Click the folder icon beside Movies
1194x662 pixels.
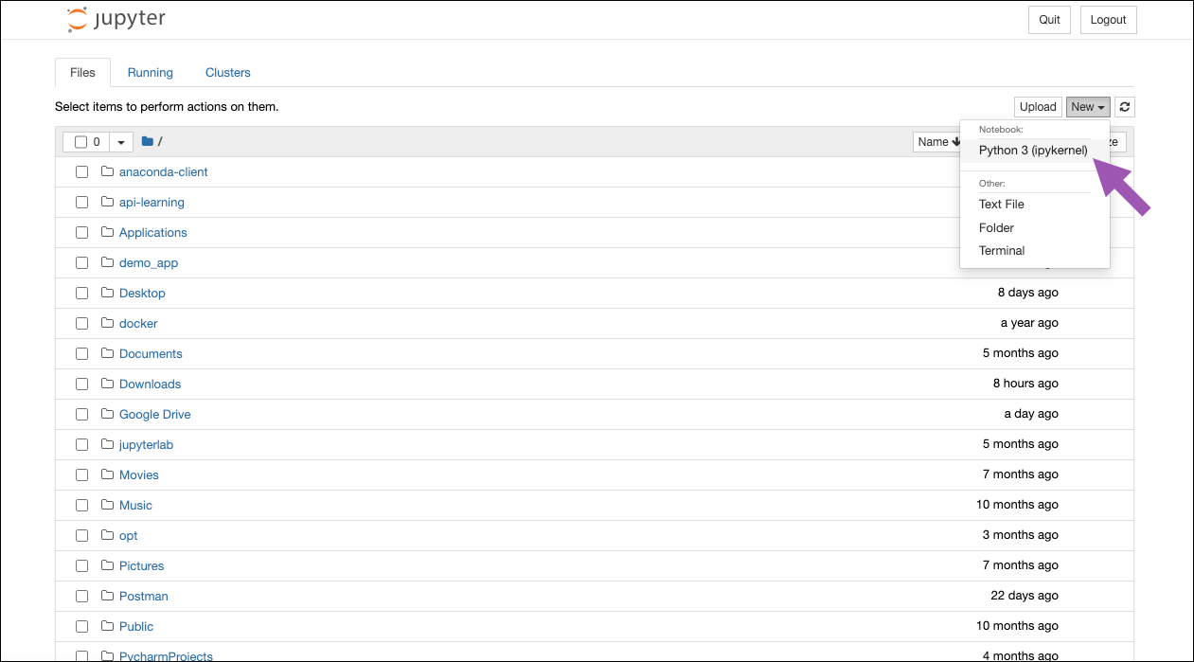click(x=107, y=474)
